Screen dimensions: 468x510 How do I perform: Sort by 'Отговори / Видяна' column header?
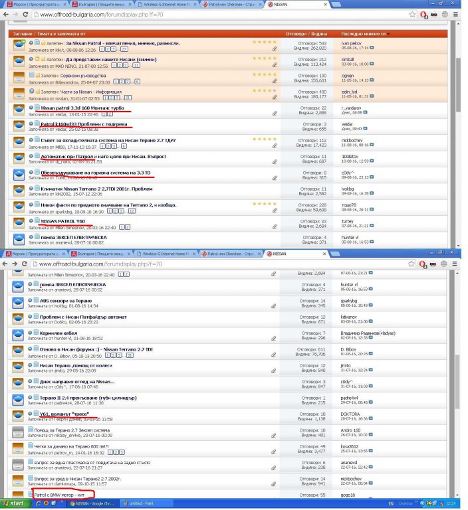[x=306, y=34]
